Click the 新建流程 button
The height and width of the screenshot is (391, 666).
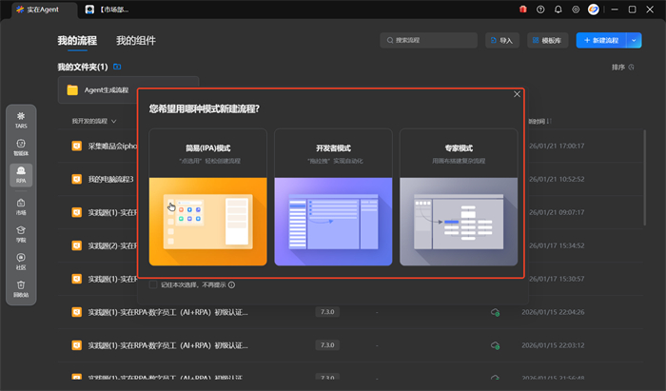coord(601,40)
